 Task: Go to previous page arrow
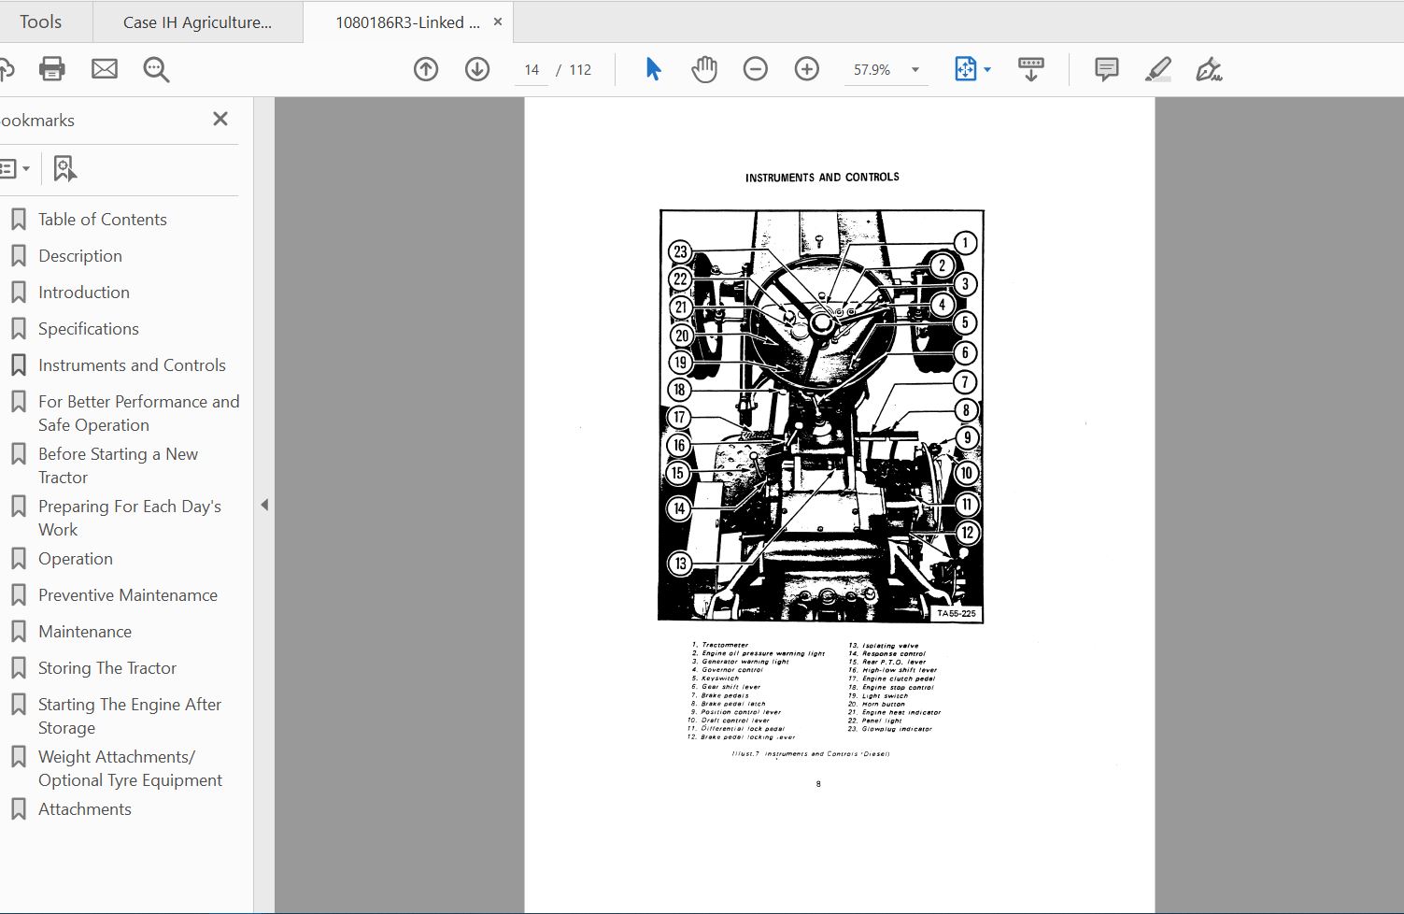point(426,69)
